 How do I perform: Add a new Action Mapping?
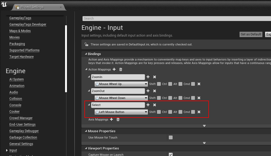(114, 69)
